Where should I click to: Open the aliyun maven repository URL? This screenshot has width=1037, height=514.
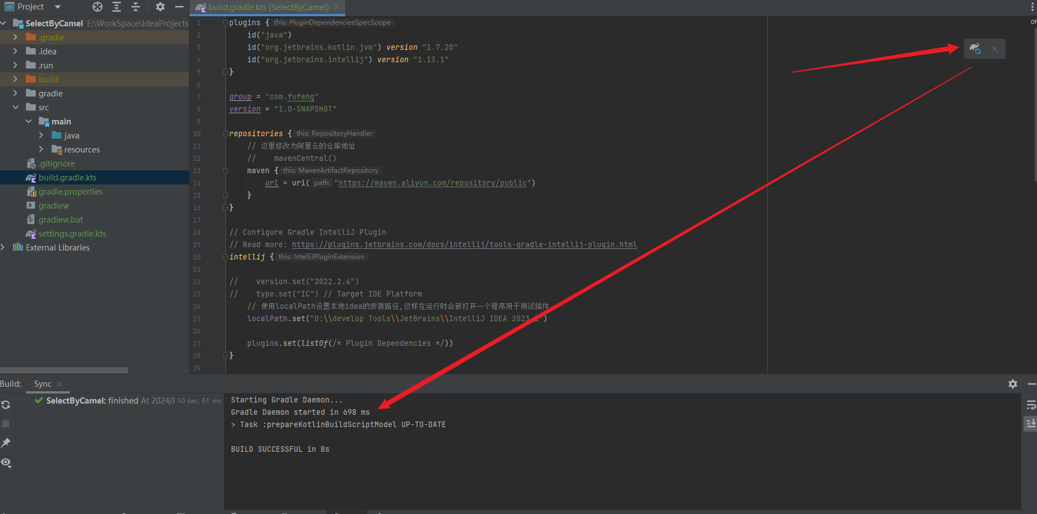coord(433,183)
